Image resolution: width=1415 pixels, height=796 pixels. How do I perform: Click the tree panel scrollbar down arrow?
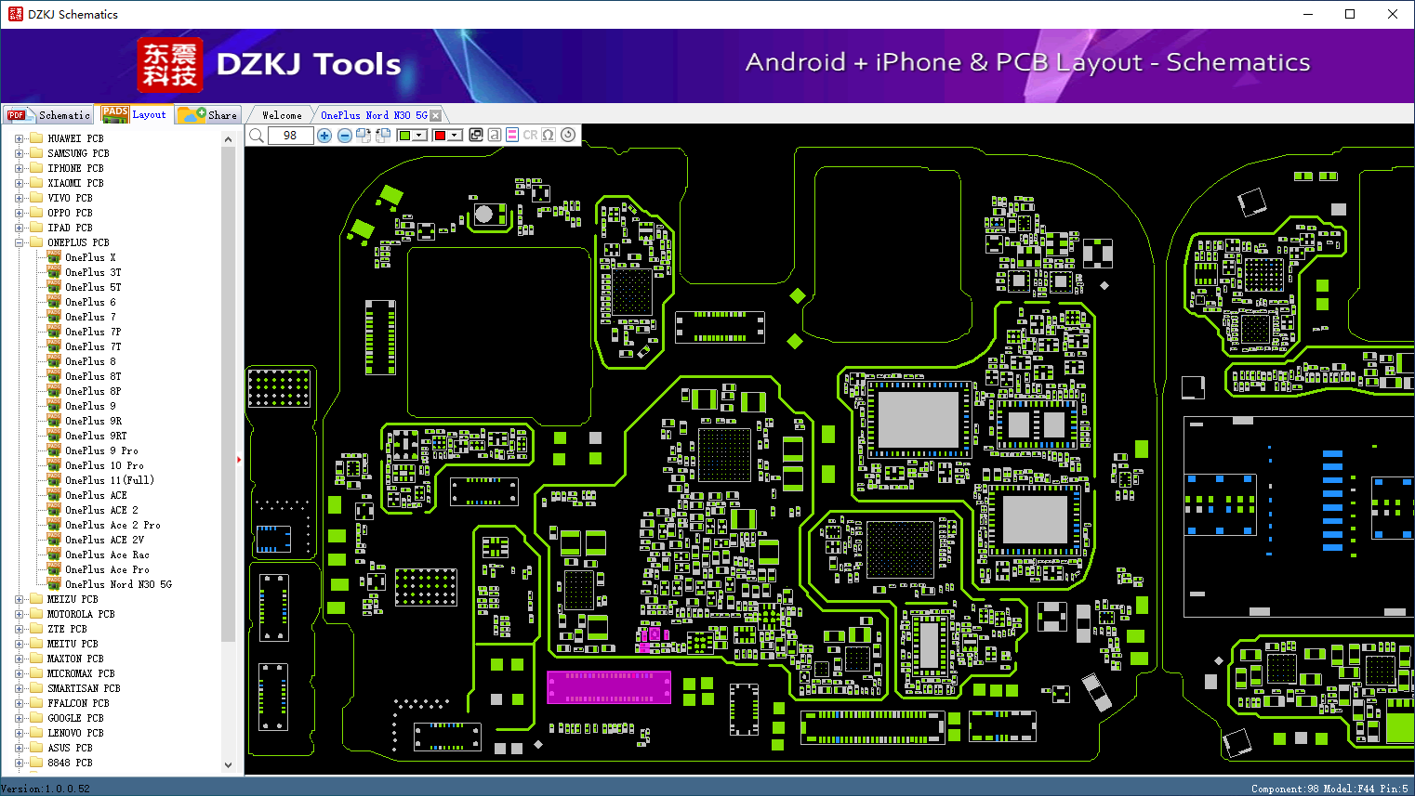[x=229, y=765]
